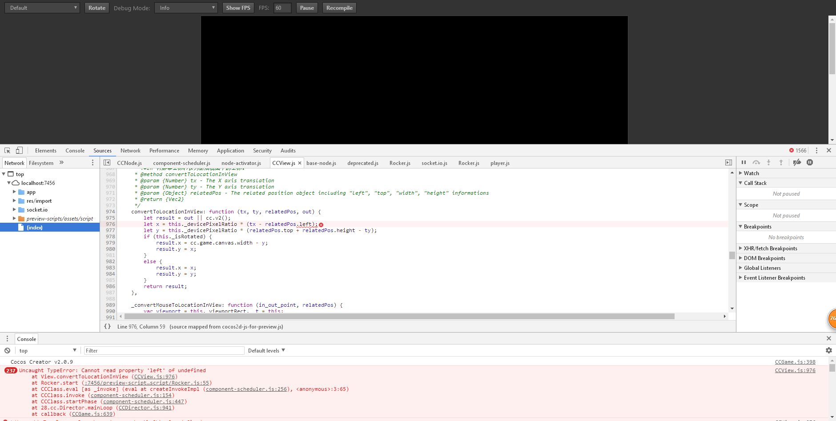Screen dimensions: 836x421
Task: Expand the Watch section
Action: pyautogui.click(x=786, y=173)
